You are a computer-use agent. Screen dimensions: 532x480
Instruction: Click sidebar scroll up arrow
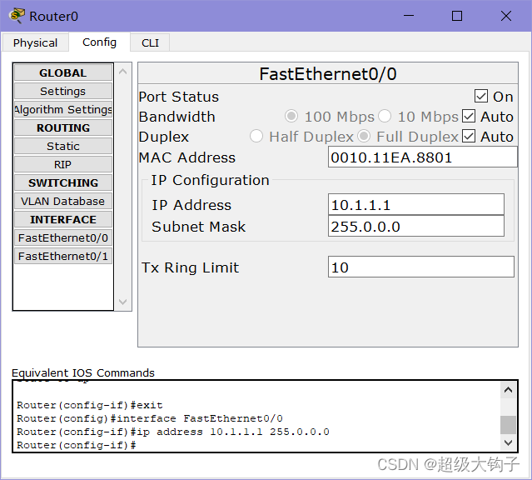click(123, 72)
